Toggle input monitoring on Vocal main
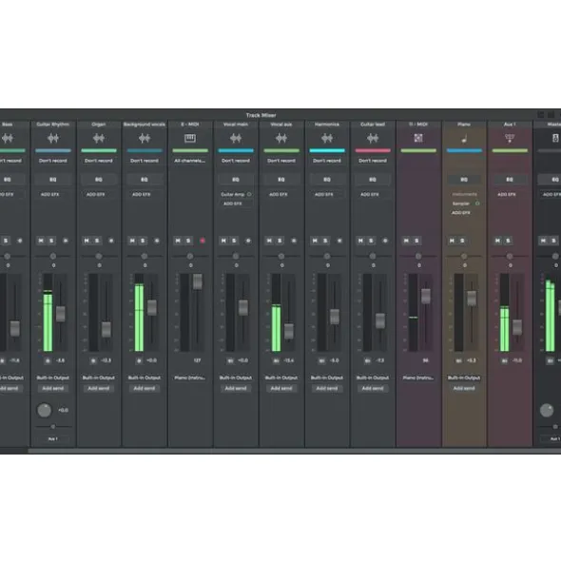 [x=248, y=241]
